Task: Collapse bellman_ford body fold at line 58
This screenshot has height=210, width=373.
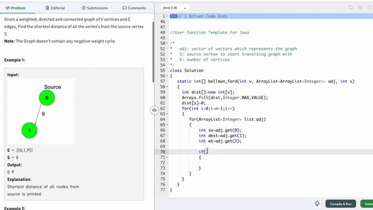Action: pos(167,87)
